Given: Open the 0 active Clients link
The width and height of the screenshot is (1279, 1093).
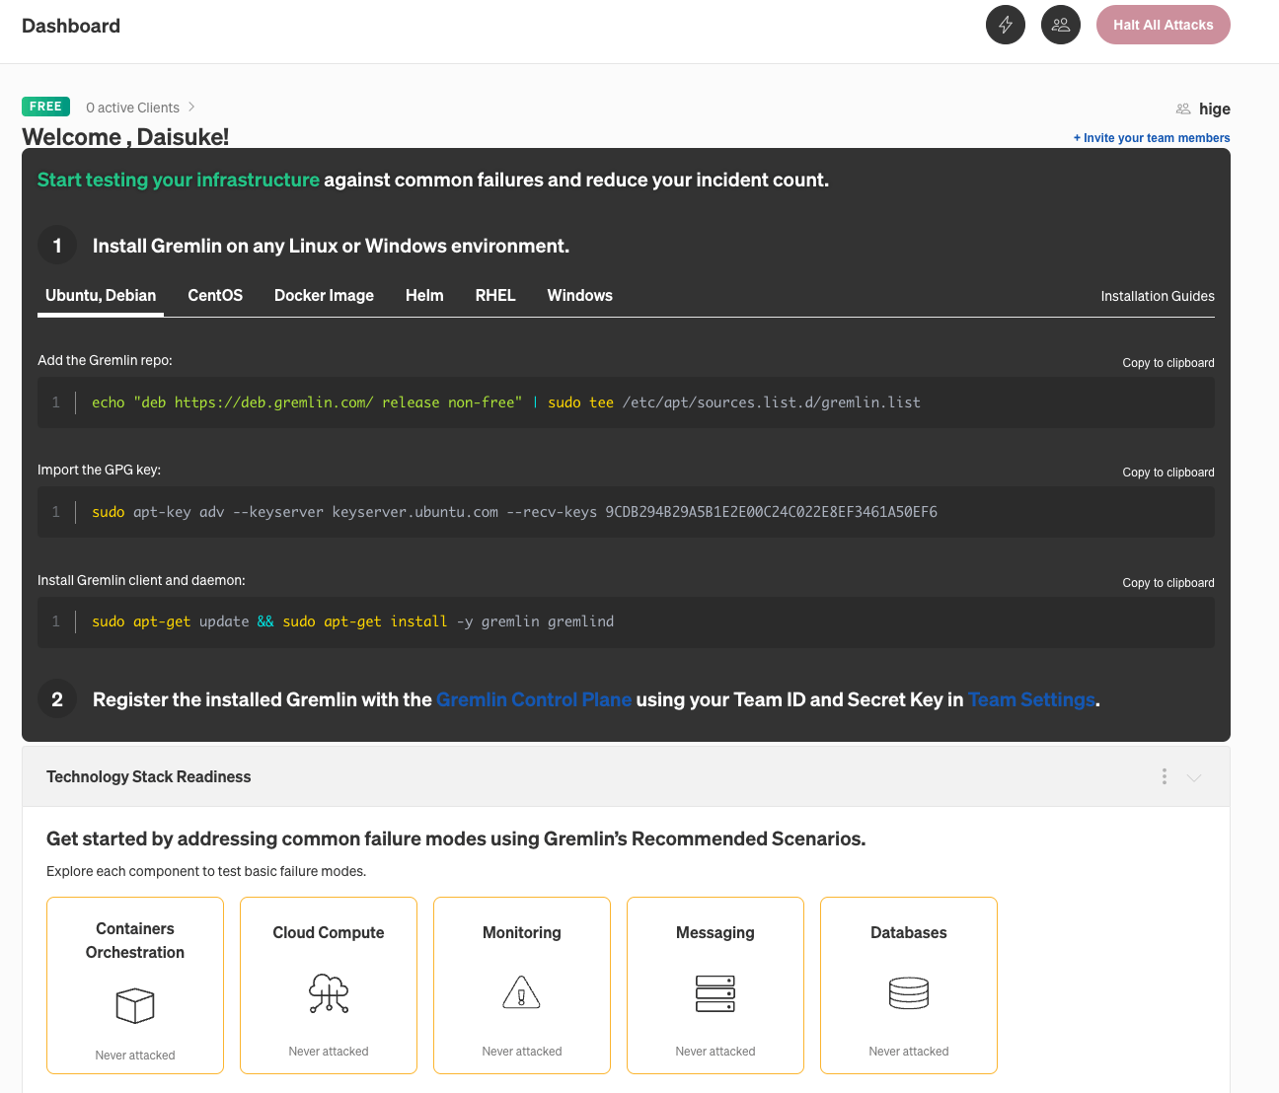Looking at the screenshot, I should pyautogui.click(x=132, y=108).
